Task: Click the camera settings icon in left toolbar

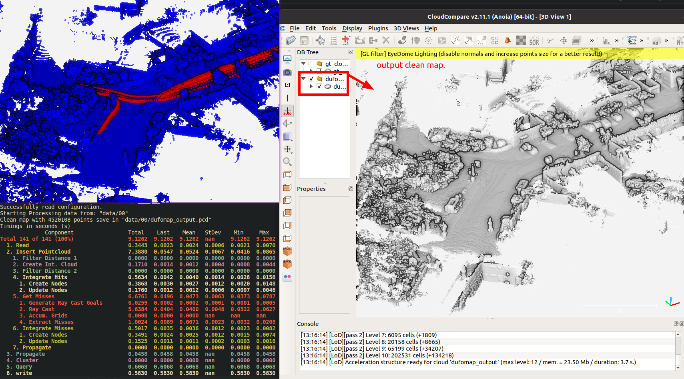Action: tap(287, 72)
